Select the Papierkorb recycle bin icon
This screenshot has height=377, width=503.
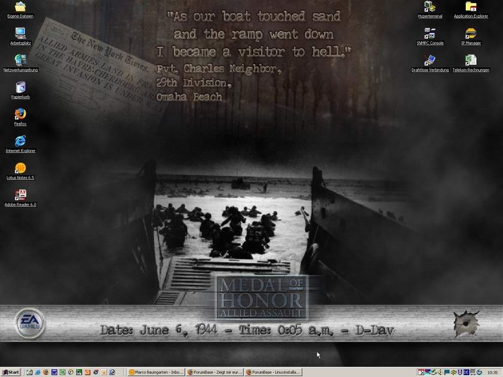[20, 90]
